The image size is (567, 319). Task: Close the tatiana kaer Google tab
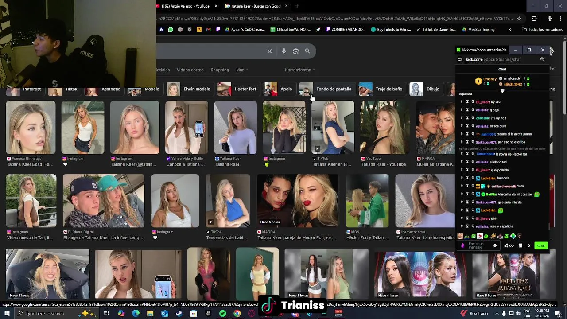[287, 6]
